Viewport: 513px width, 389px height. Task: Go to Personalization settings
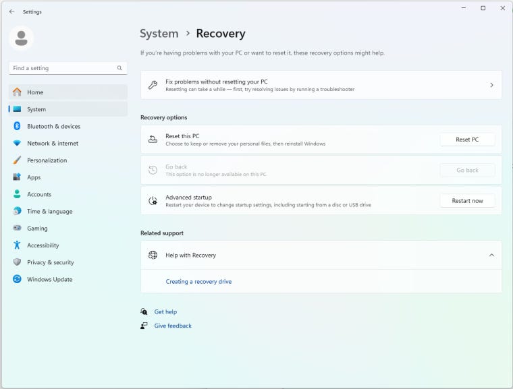47,160
